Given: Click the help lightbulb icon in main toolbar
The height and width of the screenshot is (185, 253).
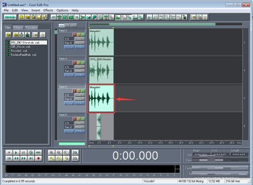Looking at the screenshot, I should pyautogui.click(x=205, y=17).
